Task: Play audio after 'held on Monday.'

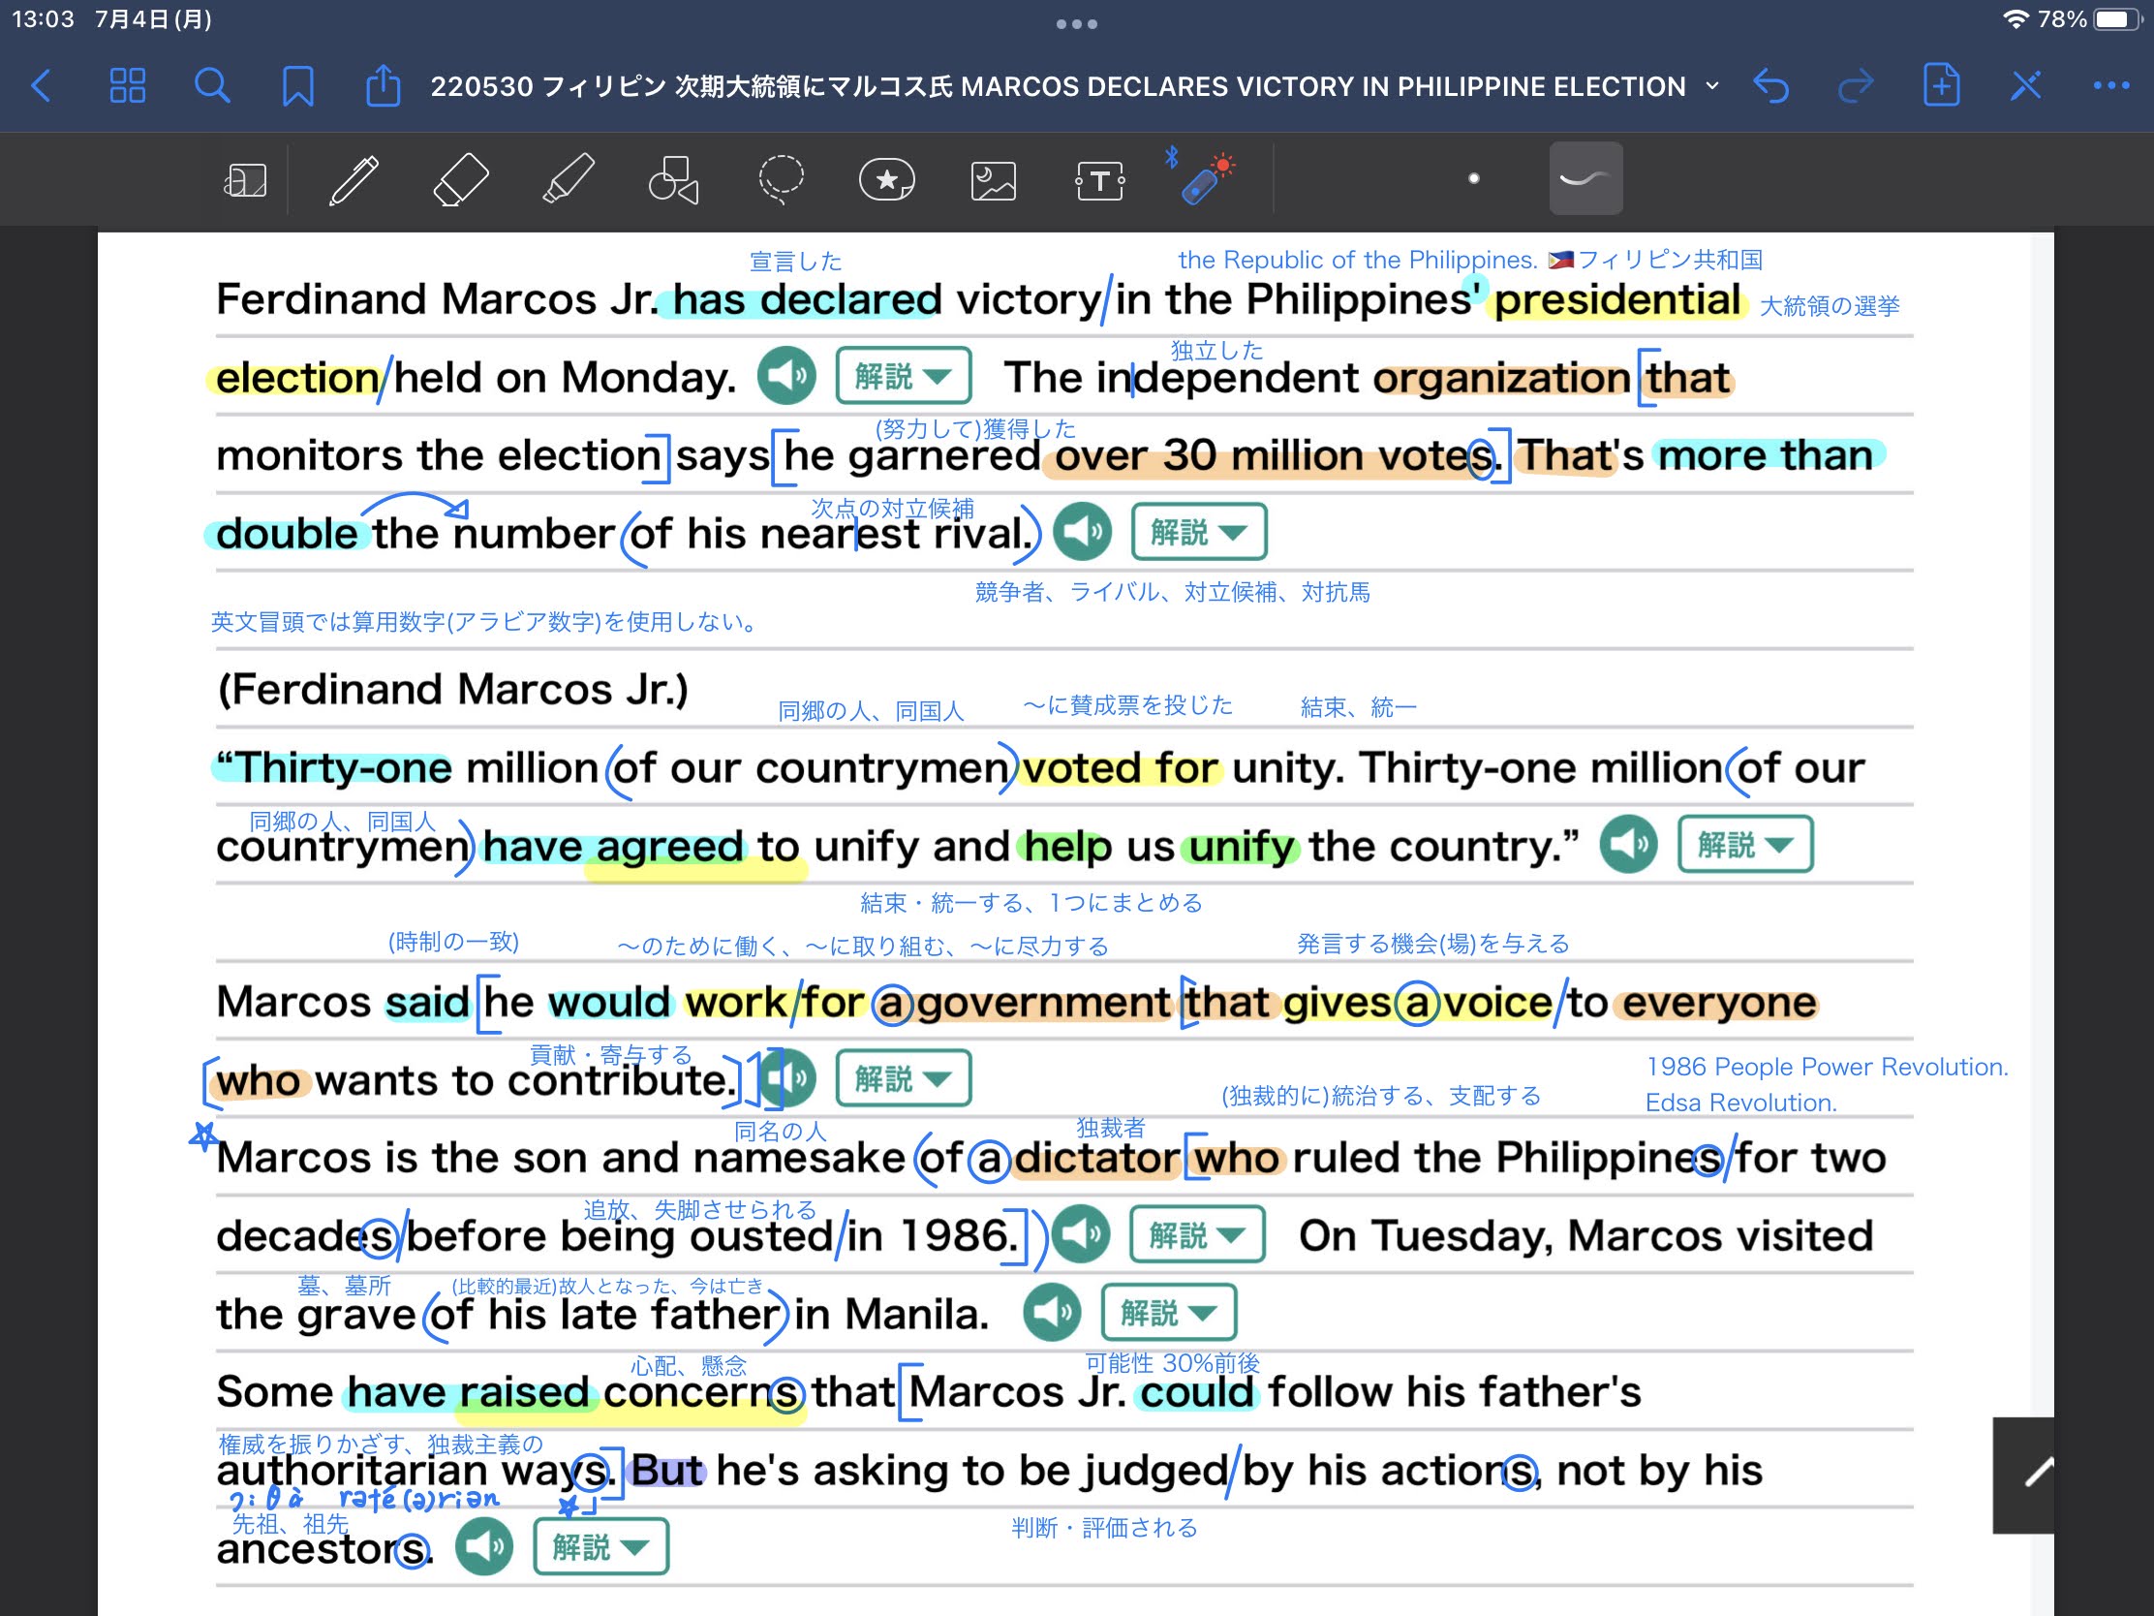Action: pos(786,376)
